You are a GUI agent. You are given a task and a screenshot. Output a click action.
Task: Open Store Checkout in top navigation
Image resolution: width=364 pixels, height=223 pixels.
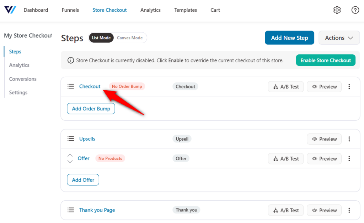click(x=109, y=10)
